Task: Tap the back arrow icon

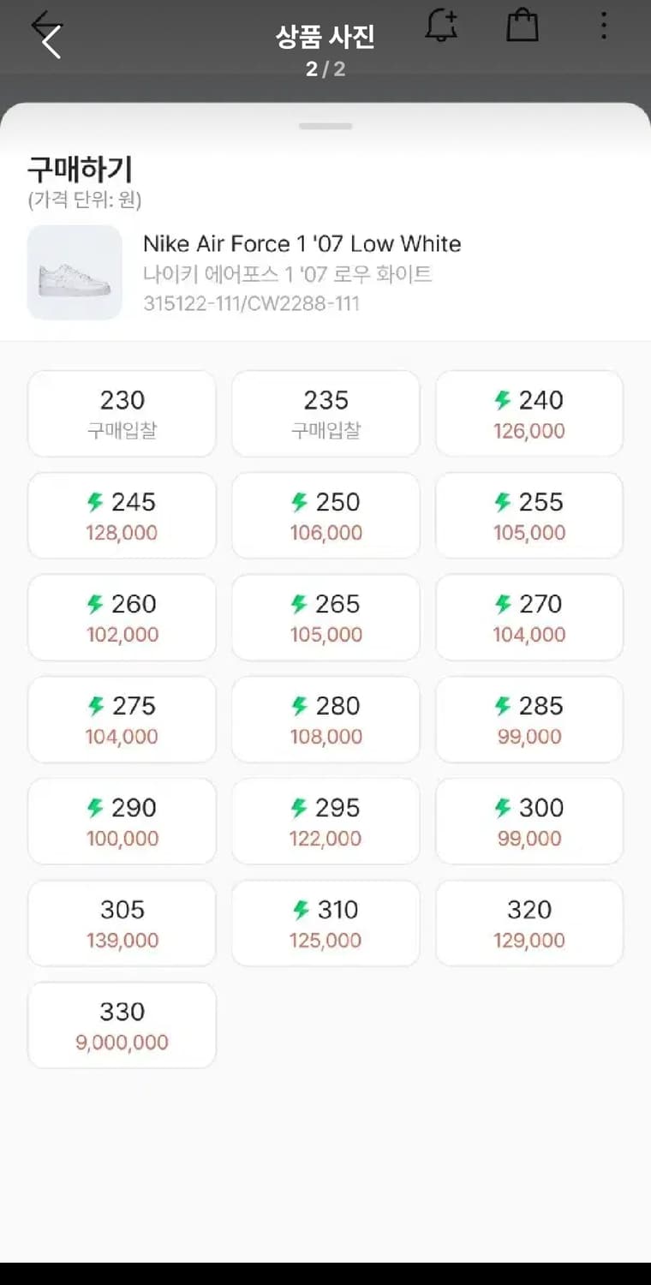Action: pyautogui.click(x=48, y=35)
